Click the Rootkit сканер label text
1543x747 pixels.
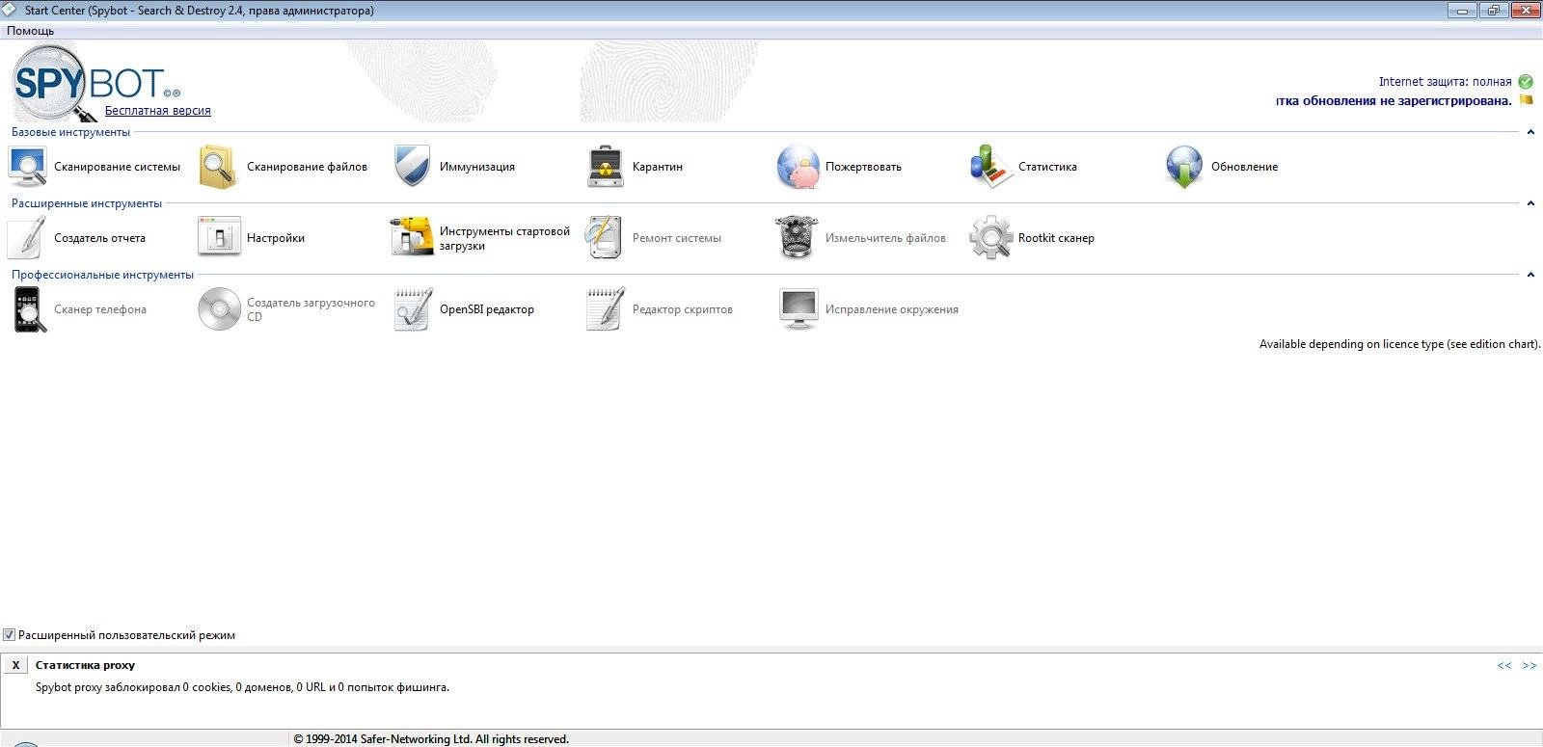(1056, 238)
